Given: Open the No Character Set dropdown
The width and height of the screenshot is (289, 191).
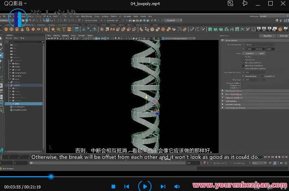Looking at the screenshot, I should tap(221, 163).
